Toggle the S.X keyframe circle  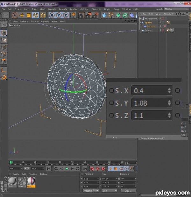pos(111,90)
